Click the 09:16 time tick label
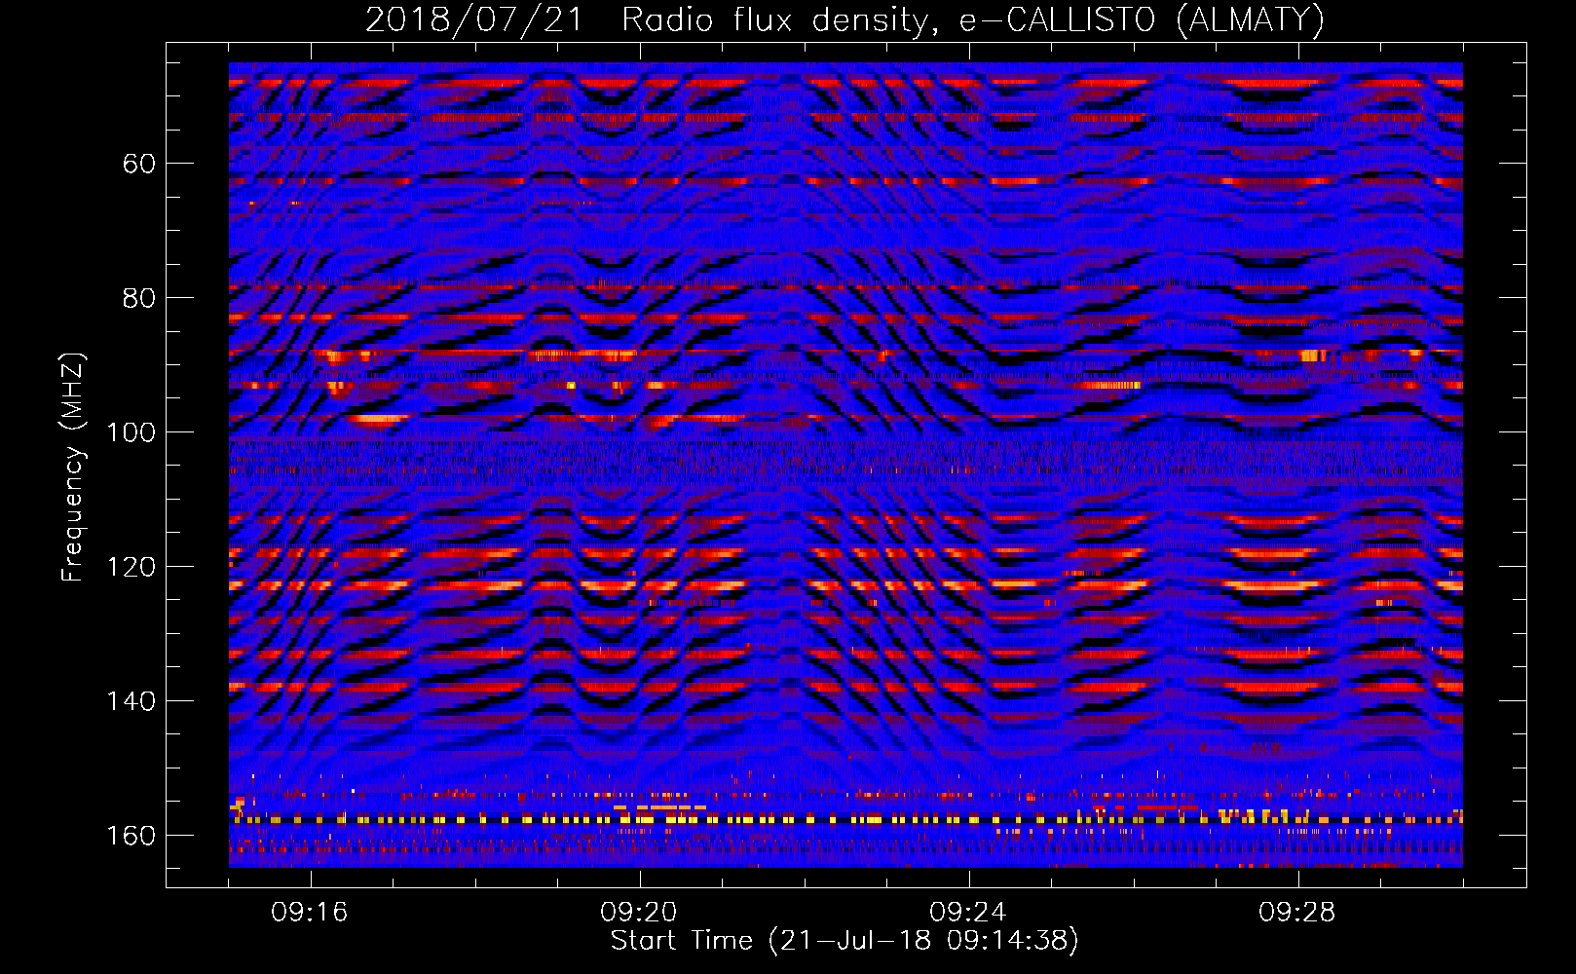 pyautogui.click(x=310, y=913)
